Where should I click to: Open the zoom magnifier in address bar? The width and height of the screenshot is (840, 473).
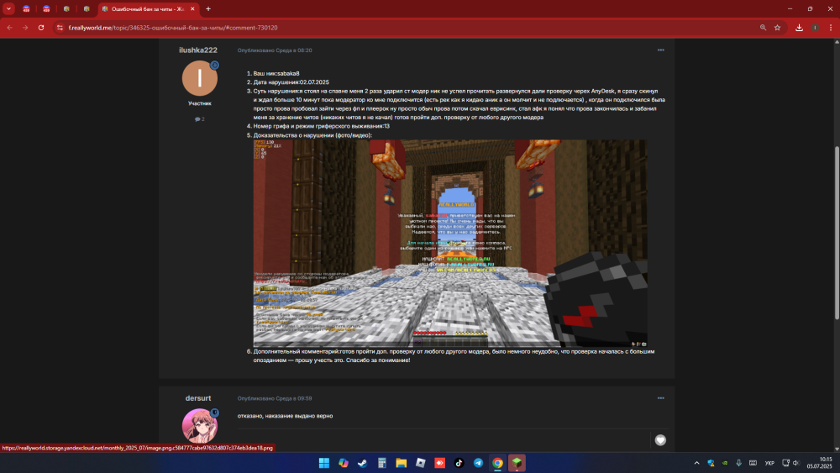763,28
